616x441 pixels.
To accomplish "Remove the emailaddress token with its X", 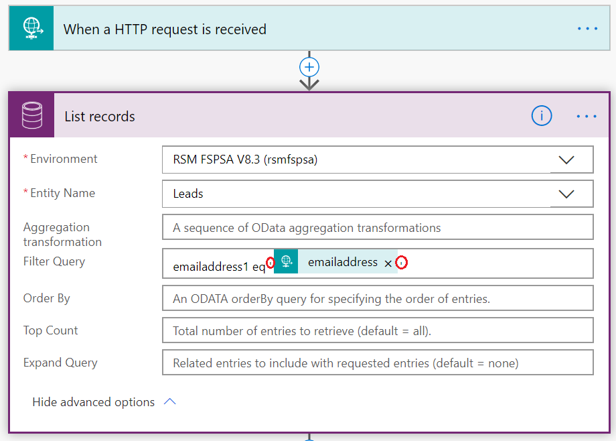I will point(388,263).
